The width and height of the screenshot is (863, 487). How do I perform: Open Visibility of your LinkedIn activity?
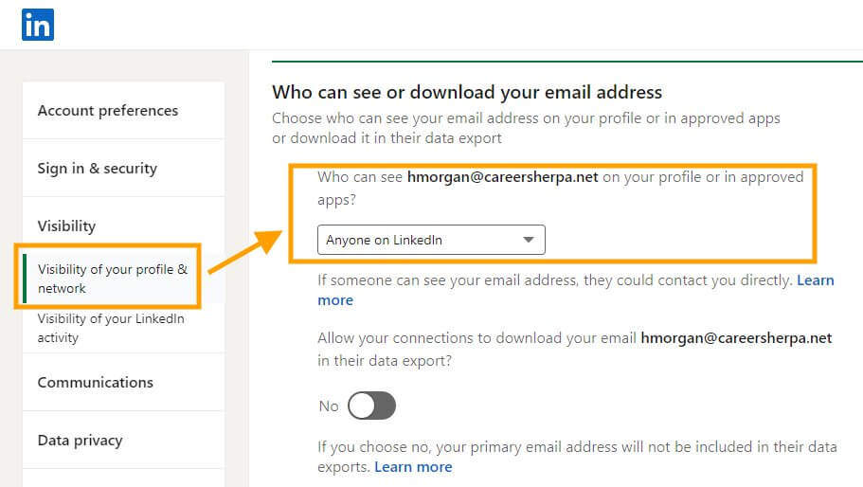(x=111, y=328)
